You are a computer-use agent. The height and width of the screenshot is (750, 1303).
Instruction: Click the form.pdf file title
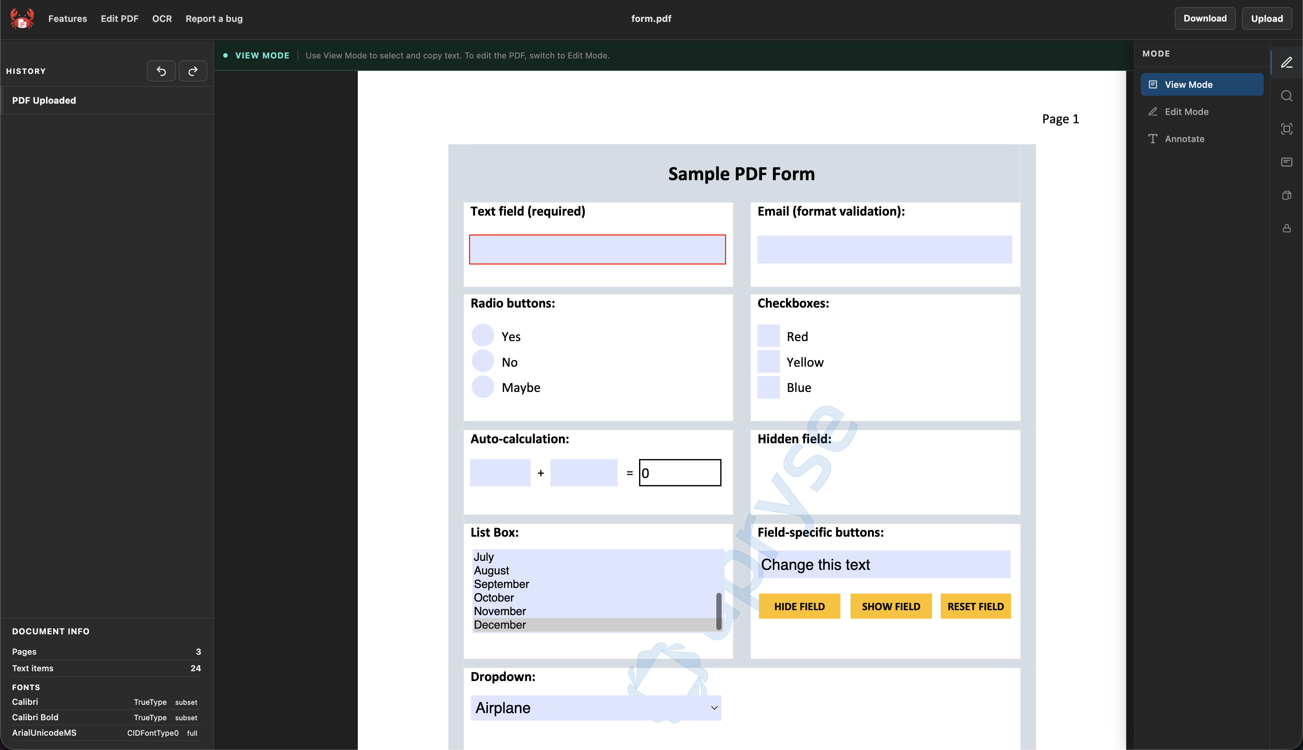[651, 18]
